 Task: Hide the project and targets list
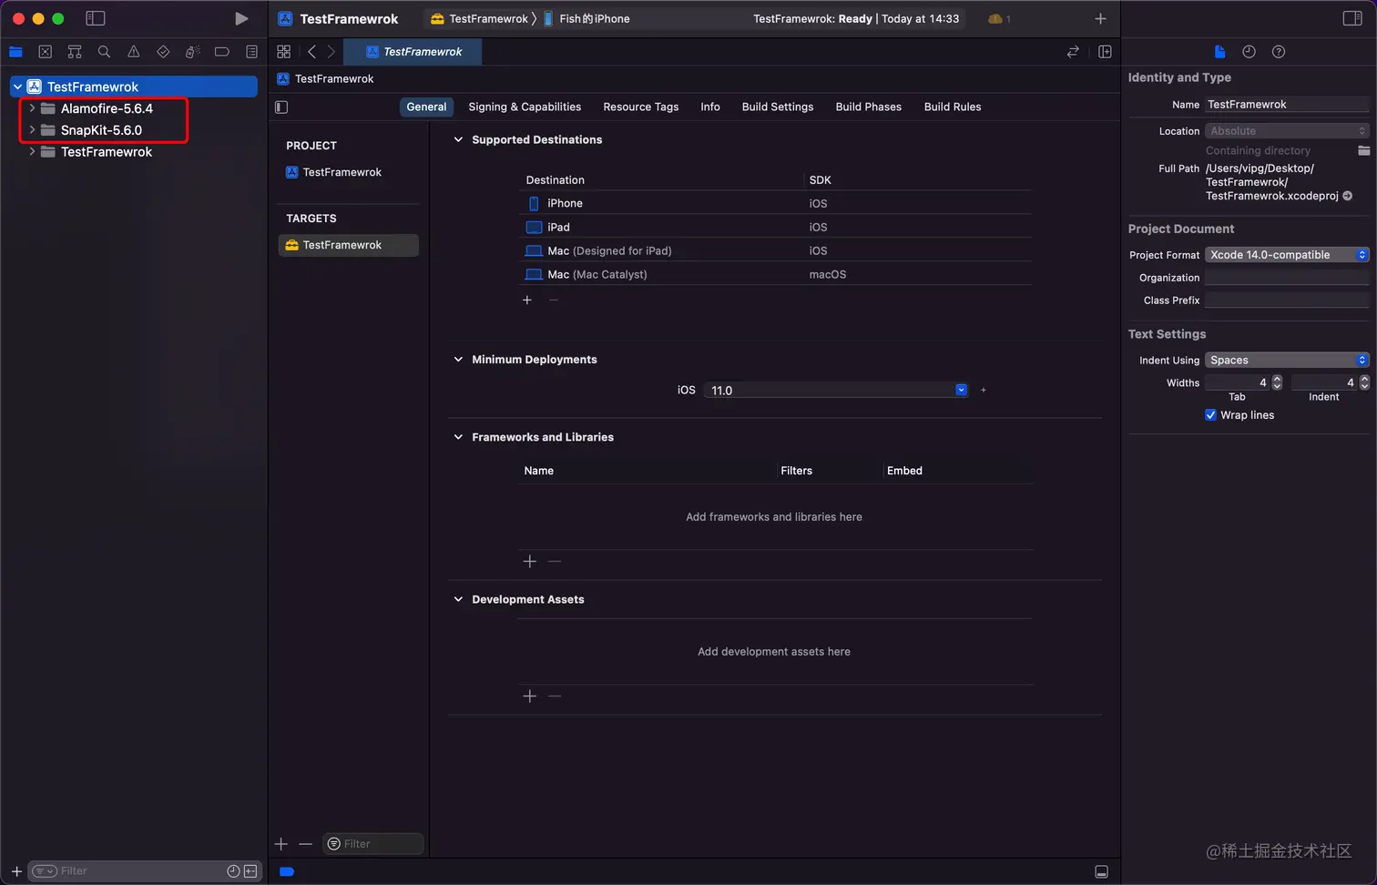(x=281, y=107)
